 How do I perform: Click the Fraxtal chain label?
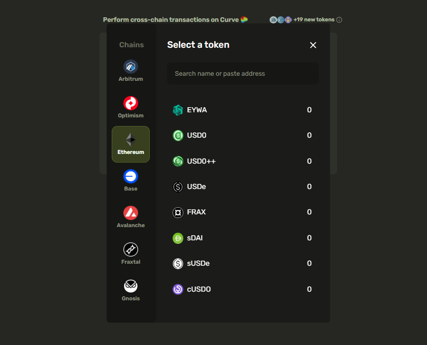[130, 262]
